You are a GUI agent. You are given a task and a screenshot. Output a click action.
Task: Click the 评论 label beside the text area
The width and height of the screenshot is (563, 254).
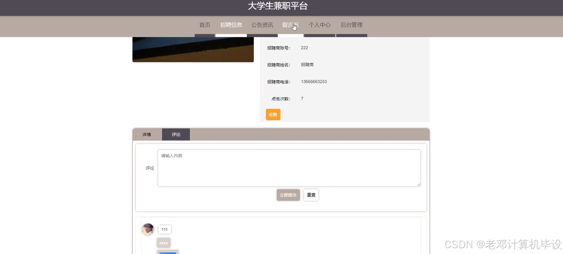click(x=150, y=168)
